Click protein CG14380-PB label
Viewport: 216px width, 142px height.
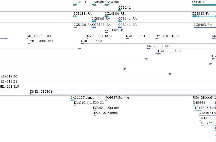pyautogui.click(x=115, y=30)
